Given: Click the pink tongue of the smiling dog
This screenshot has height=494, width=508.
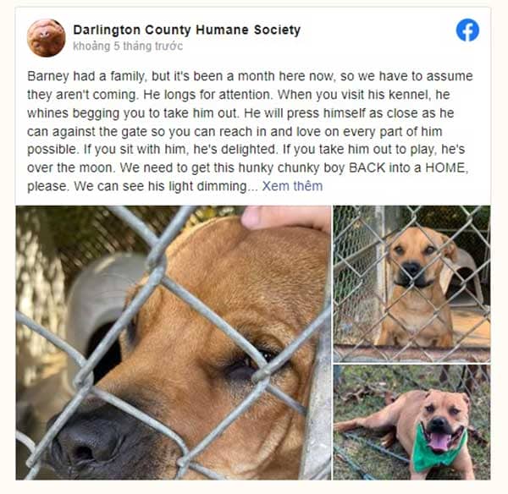Looking at the screenshot, I should tap(439, 442).
